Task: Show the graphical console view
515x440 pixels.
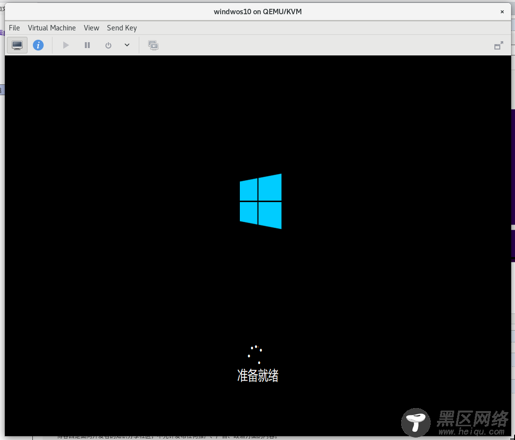Action: point(17,45)
